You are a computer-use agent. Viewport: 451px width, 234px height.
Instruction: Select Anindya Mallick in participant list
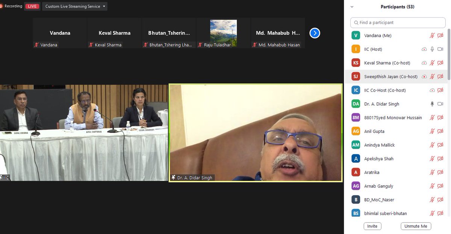(x=397, y=145)
